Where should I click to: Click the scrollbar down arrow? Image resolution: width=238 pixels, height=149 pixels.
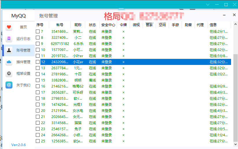click(x=235, y=144)
